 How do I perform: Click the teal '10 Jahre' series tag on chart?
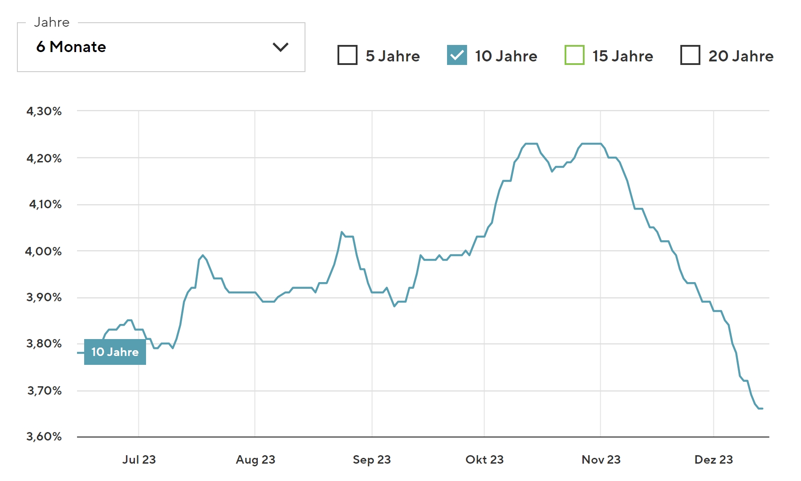115,352
